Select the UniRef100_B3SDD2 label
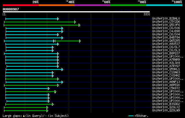185x118 pixels. [x=166, y=104]
